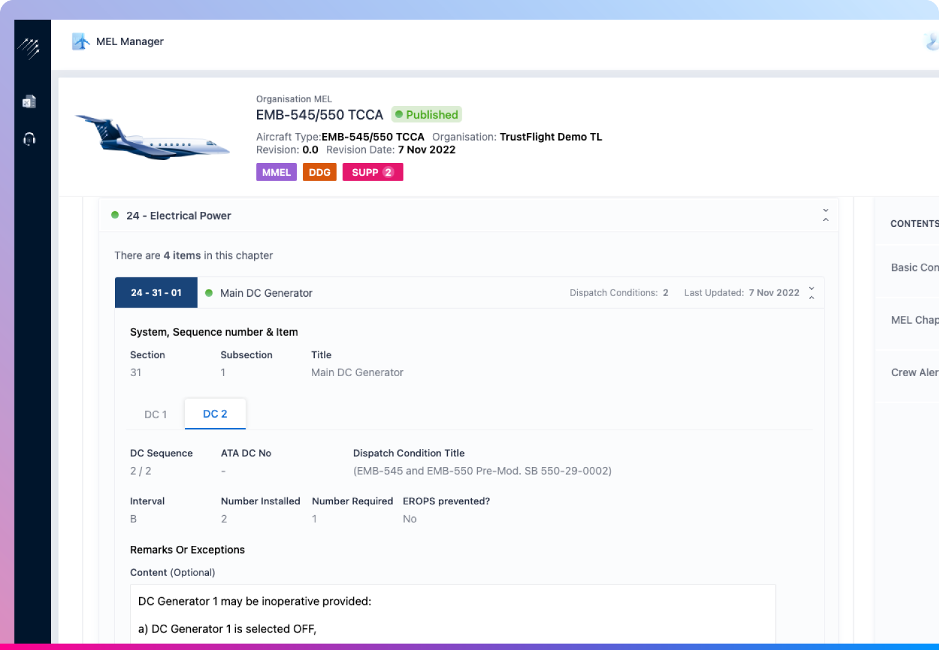Click the orange DDG tag button
Screen dimensions: 939x650
(x=320, y=172)
